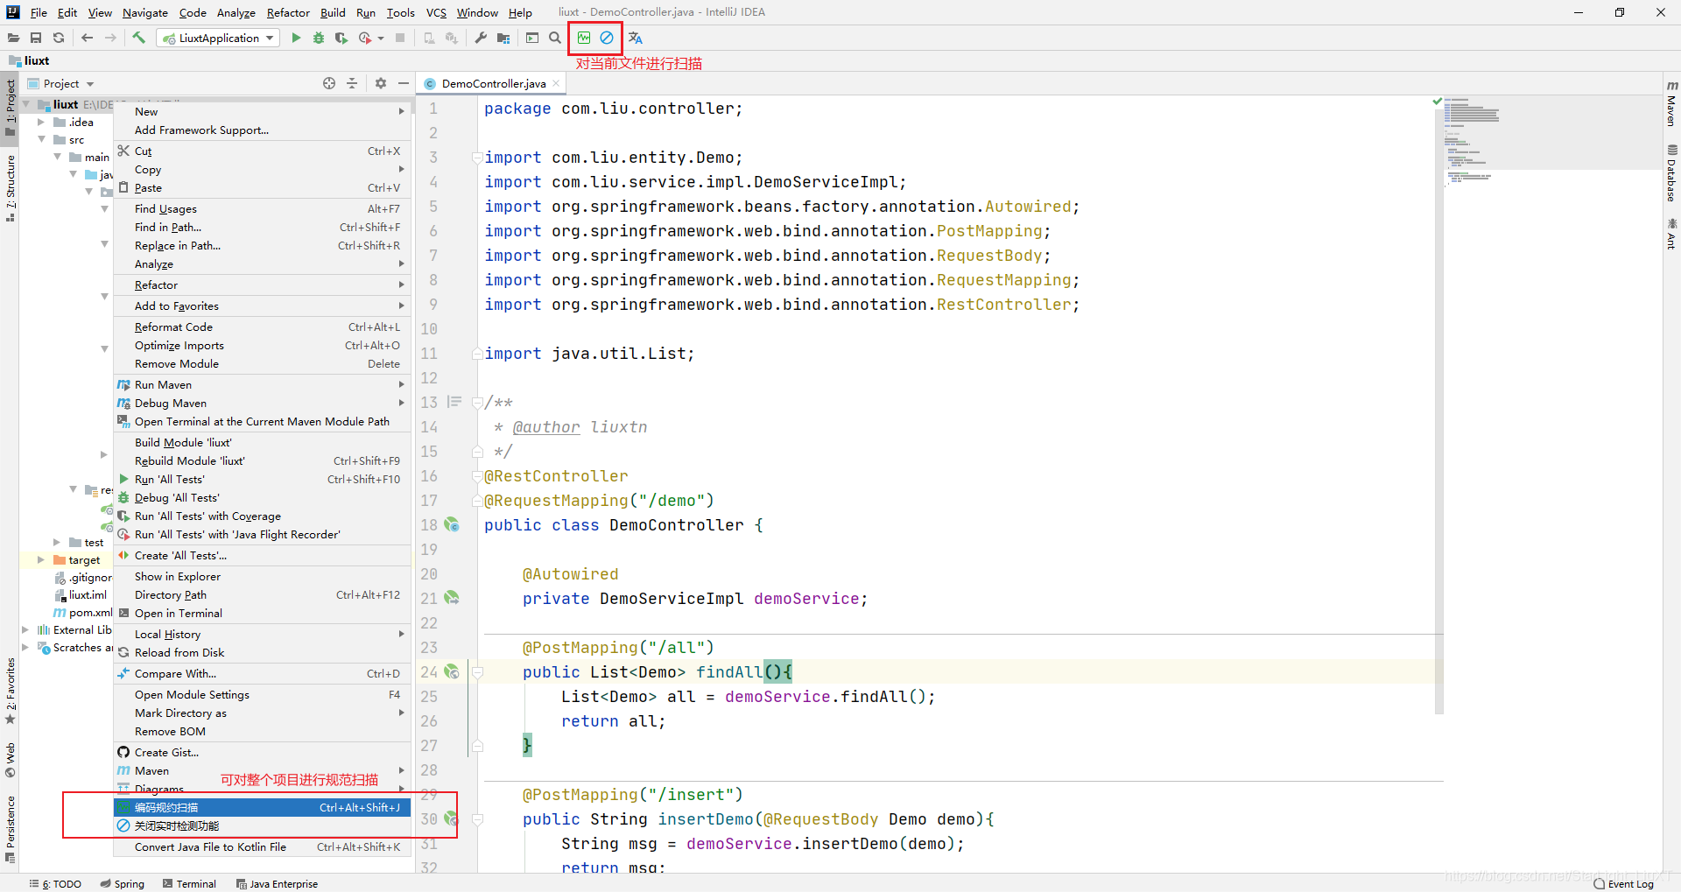Toggle the Maven tool window on right edge
Image resolution: width=1681 pixels, height=892 pixels.
click(1671, 103)
